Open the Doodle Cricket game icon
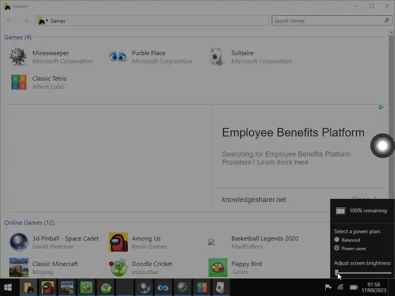This screenshot has width=395, height=296. pyautogui.click(x=118, y=267)
